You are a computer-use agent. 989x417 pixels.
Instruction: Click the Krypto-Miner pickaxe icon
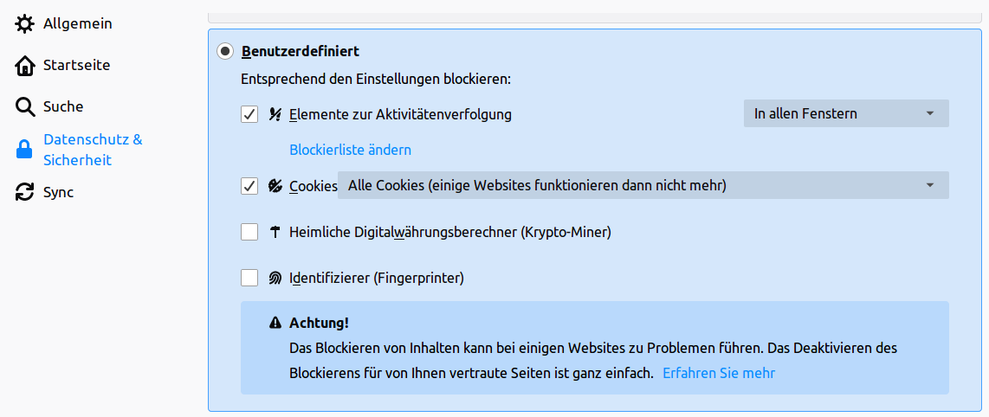point(275,232)
